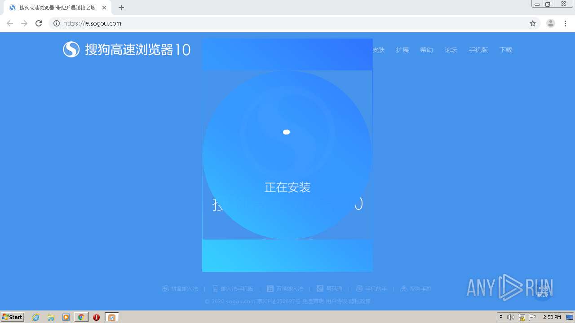Image resolution: width=575 pixels, height=323 pixels.
Task: Switch to the Sogou installer taskbar item
Action: click(x=112, y=317)
